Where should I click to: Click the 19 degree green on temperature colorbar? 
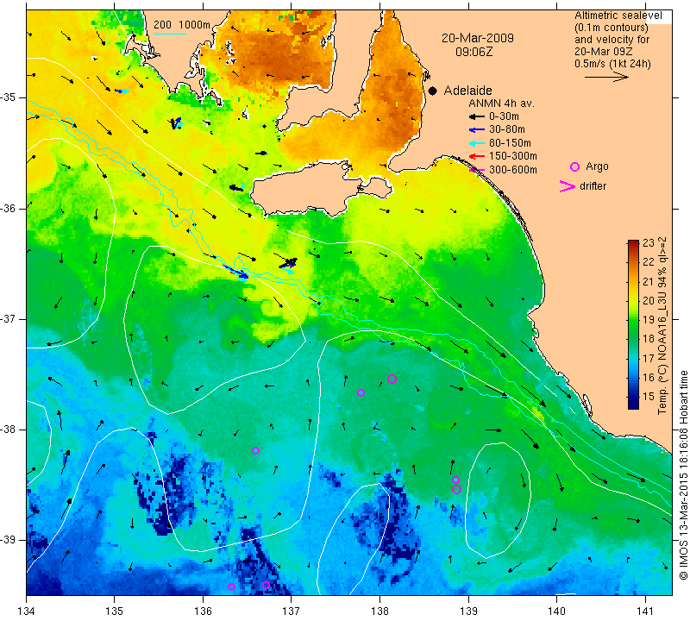[649, 319]
